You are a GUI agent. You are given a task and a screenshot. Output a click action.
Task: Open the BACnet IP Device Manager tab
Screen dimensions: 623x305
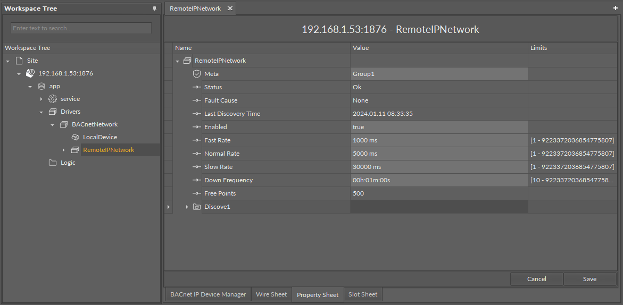pos(207,294)
